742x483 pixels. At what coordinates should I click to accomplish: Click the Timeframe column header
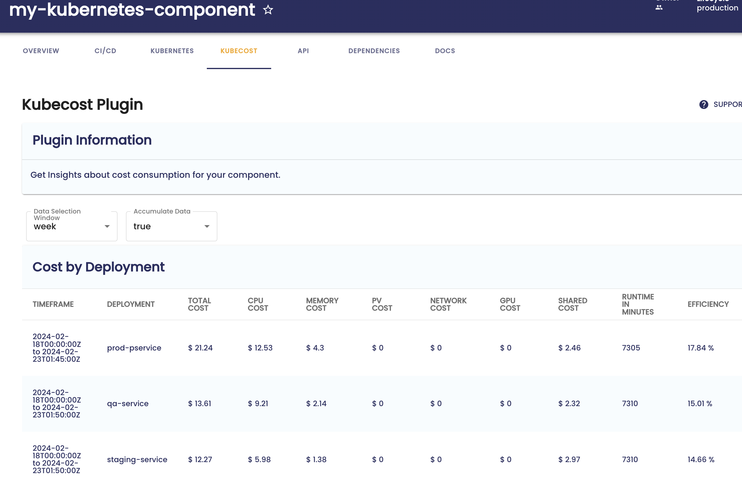point(53,304)
